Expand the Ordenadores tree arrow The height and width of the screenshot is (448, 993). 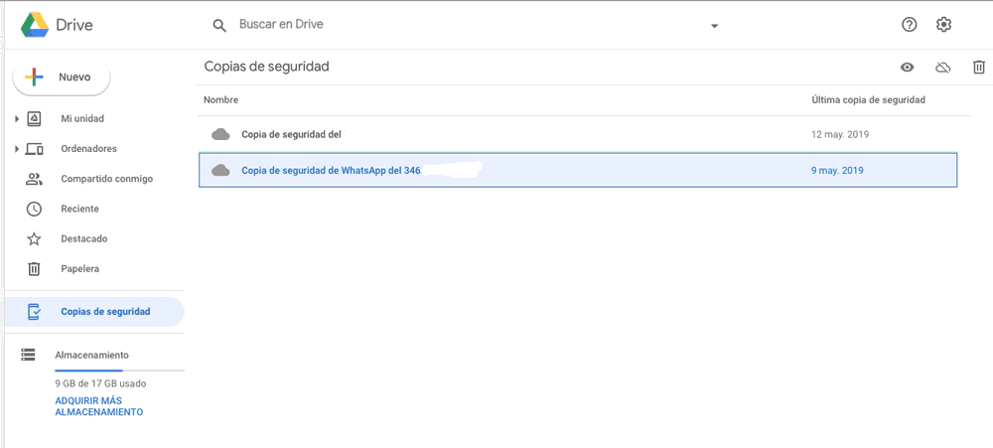pyautogui.click(x=17, y=149)
